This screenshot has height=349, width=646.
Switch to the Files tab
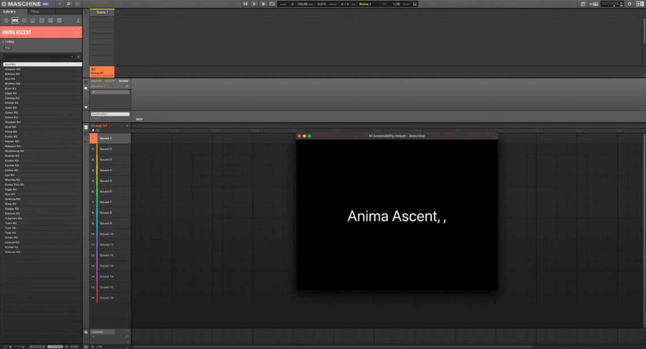point(35,11)
